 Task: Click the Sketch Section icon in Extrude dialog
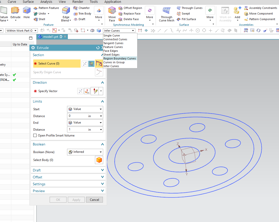(91, 64)
